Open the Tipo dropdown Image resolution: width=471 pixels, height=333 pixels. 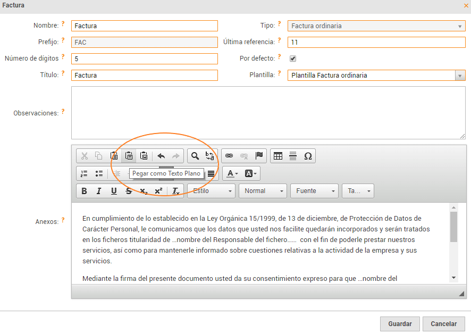point(376,26)
